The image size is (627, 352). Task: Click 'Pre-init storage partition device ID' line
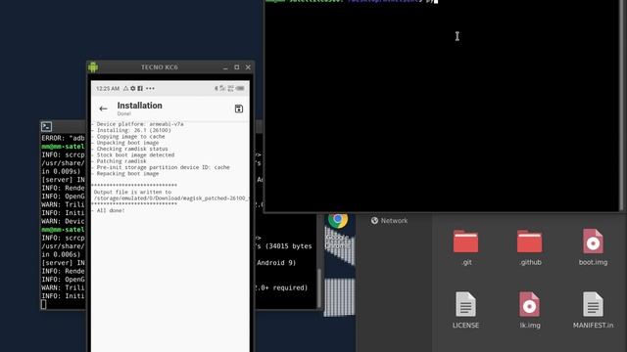[x=161, y=167]
